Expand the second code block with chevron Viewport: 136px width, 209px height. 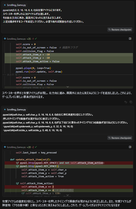point(67,195)
